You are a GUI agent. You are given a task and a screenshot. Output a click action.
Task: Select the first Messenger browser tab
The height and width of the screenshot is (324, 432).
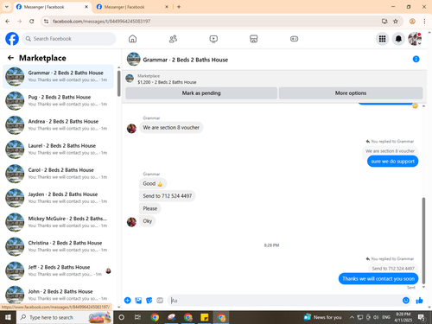click(x=52, y=7)
